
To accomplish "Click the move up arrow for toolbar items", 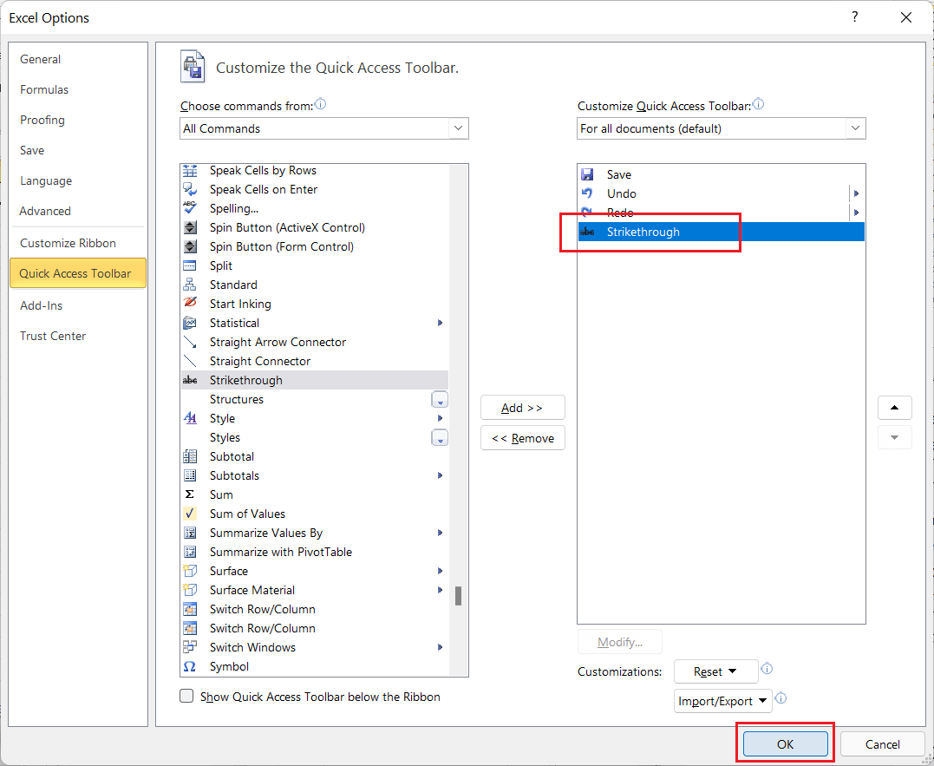I will tap(894, 408).
